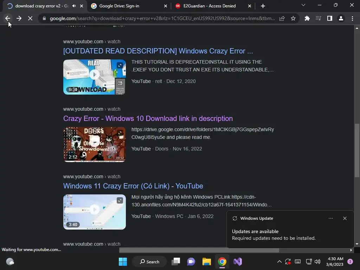Viewport: 360px width, 270px height.
Task: Open [OUTDATED READ DESCRIPTION] Windows Crazy Error link
Action: coord(158,51)
